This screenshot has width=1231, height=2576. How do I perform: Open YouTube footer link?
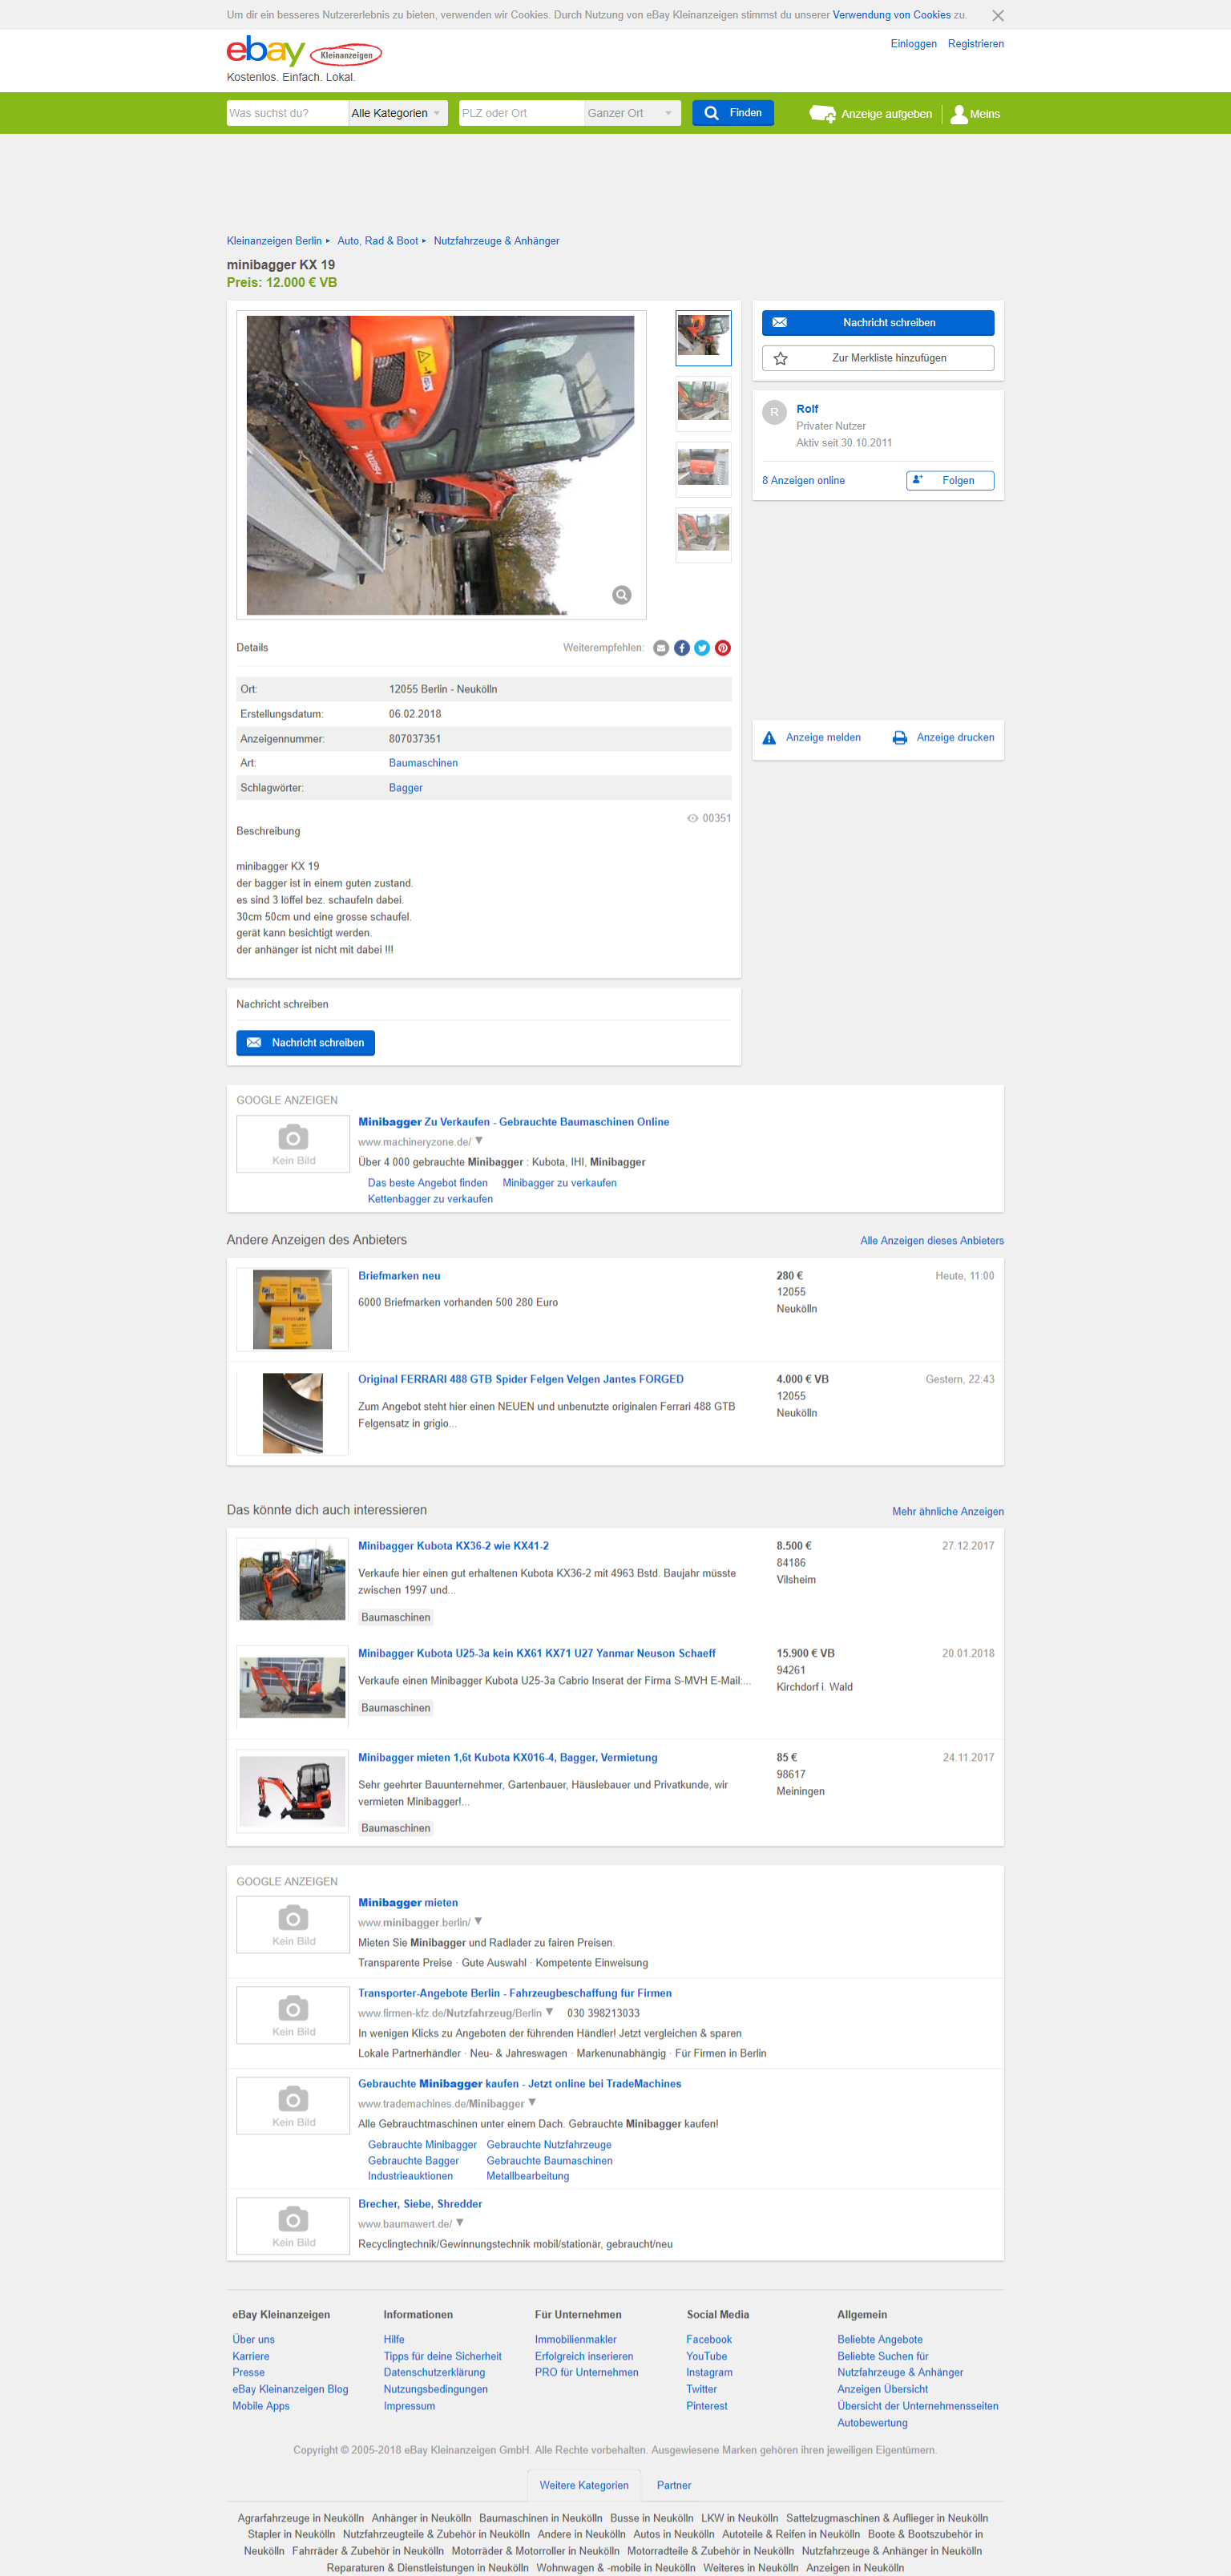pos(706,2356)
